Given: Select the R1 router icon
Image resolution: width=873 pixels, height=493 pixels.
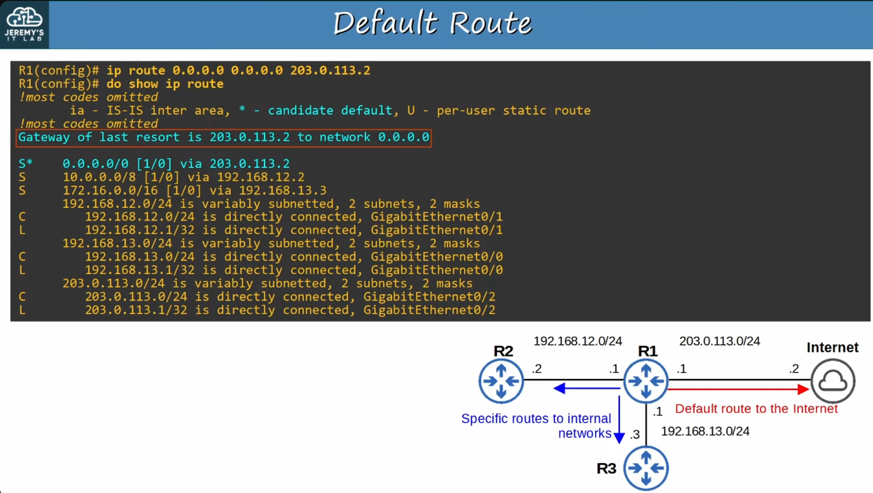Looking at the screenshot, I should point(646,380).
